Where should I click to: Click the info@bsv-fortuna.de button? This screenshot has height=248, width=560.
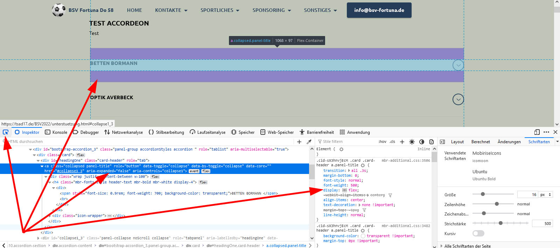coord(379,10)
